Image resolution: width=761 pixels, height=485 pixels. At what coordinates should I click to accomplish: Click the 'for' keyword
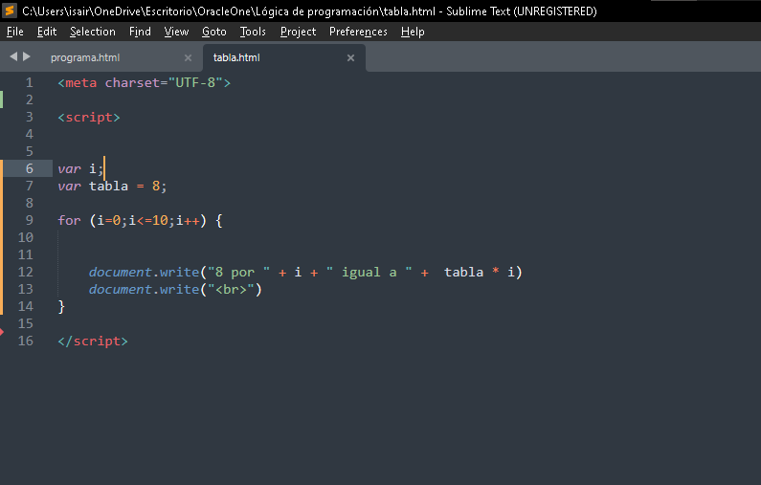click(70, 221)
